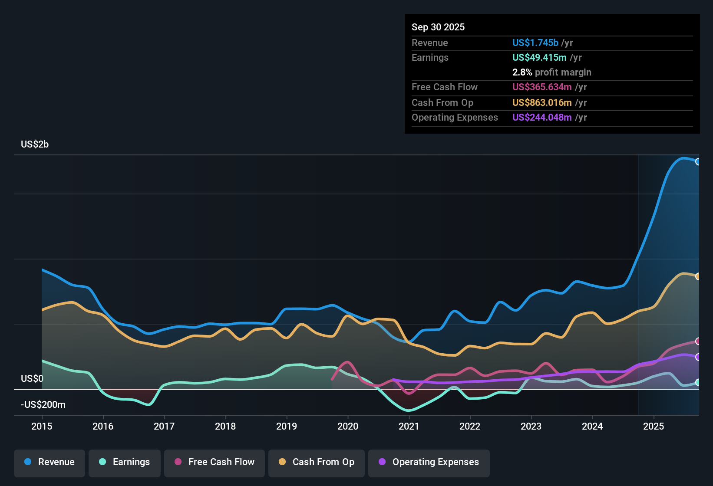Click the Operating Expenses label in tooltip
Screen dimensions: 713x486
[455, 118]
